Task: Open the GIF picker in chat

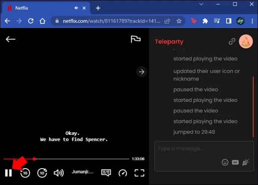Action: coord(235,162)
